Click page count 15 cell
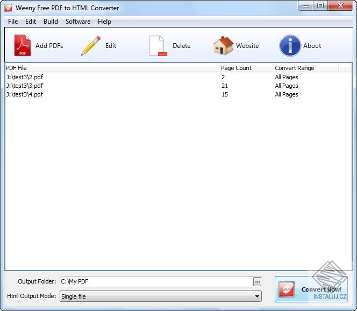Viewport: 357px width, 311px height. 225,94
